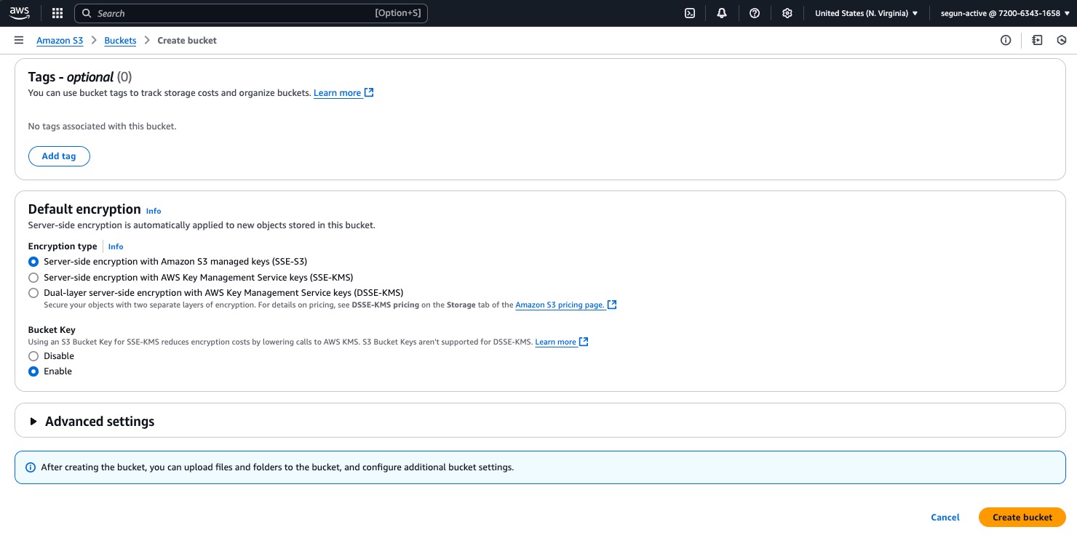Open the segun-active account menu
1077x535 pixels.
tap(1004, 13)
